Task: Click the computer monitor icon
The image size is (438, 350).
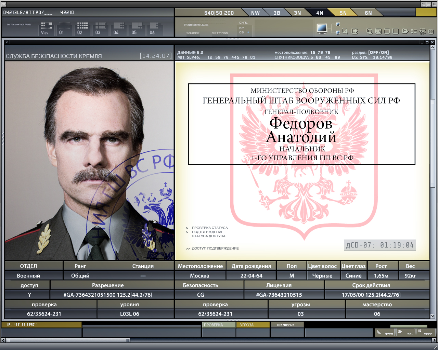Action: [x=322, y=28]
